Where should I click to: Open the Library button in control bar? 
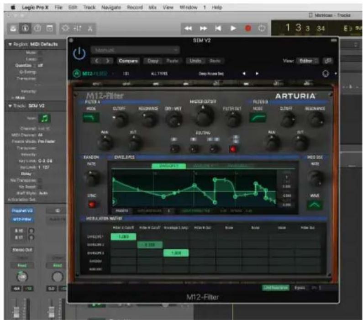coord(13,28)
